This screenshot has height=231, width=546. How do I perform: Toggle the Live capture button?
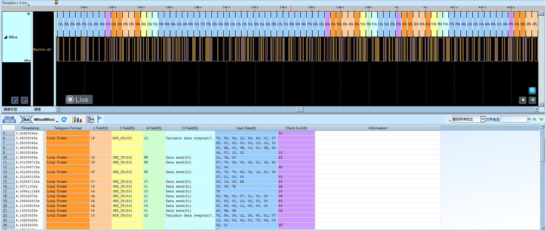(79, 99)
